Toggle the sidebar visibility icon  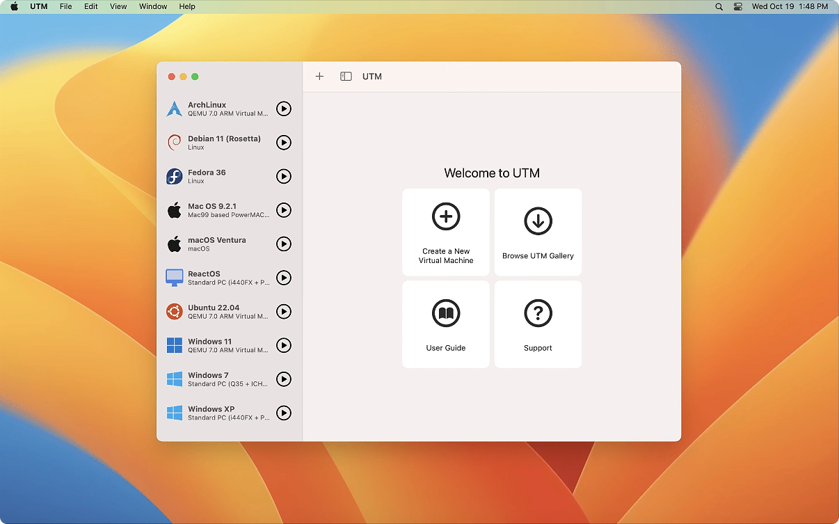(x=346, y=77)
